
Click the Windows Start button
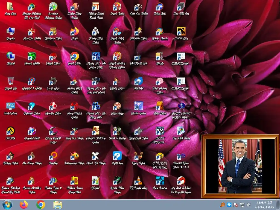click(7, 205)
